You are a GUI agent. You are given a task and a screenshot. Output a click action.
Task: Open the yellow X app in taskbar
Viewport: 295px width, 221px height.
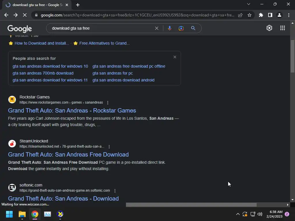[x=60, y=214]
